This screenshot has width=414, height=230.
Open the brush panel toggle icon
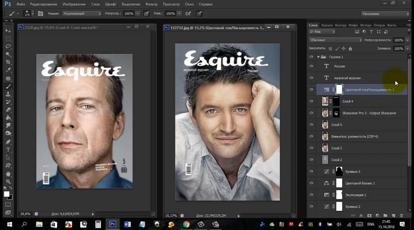(41, 14)
